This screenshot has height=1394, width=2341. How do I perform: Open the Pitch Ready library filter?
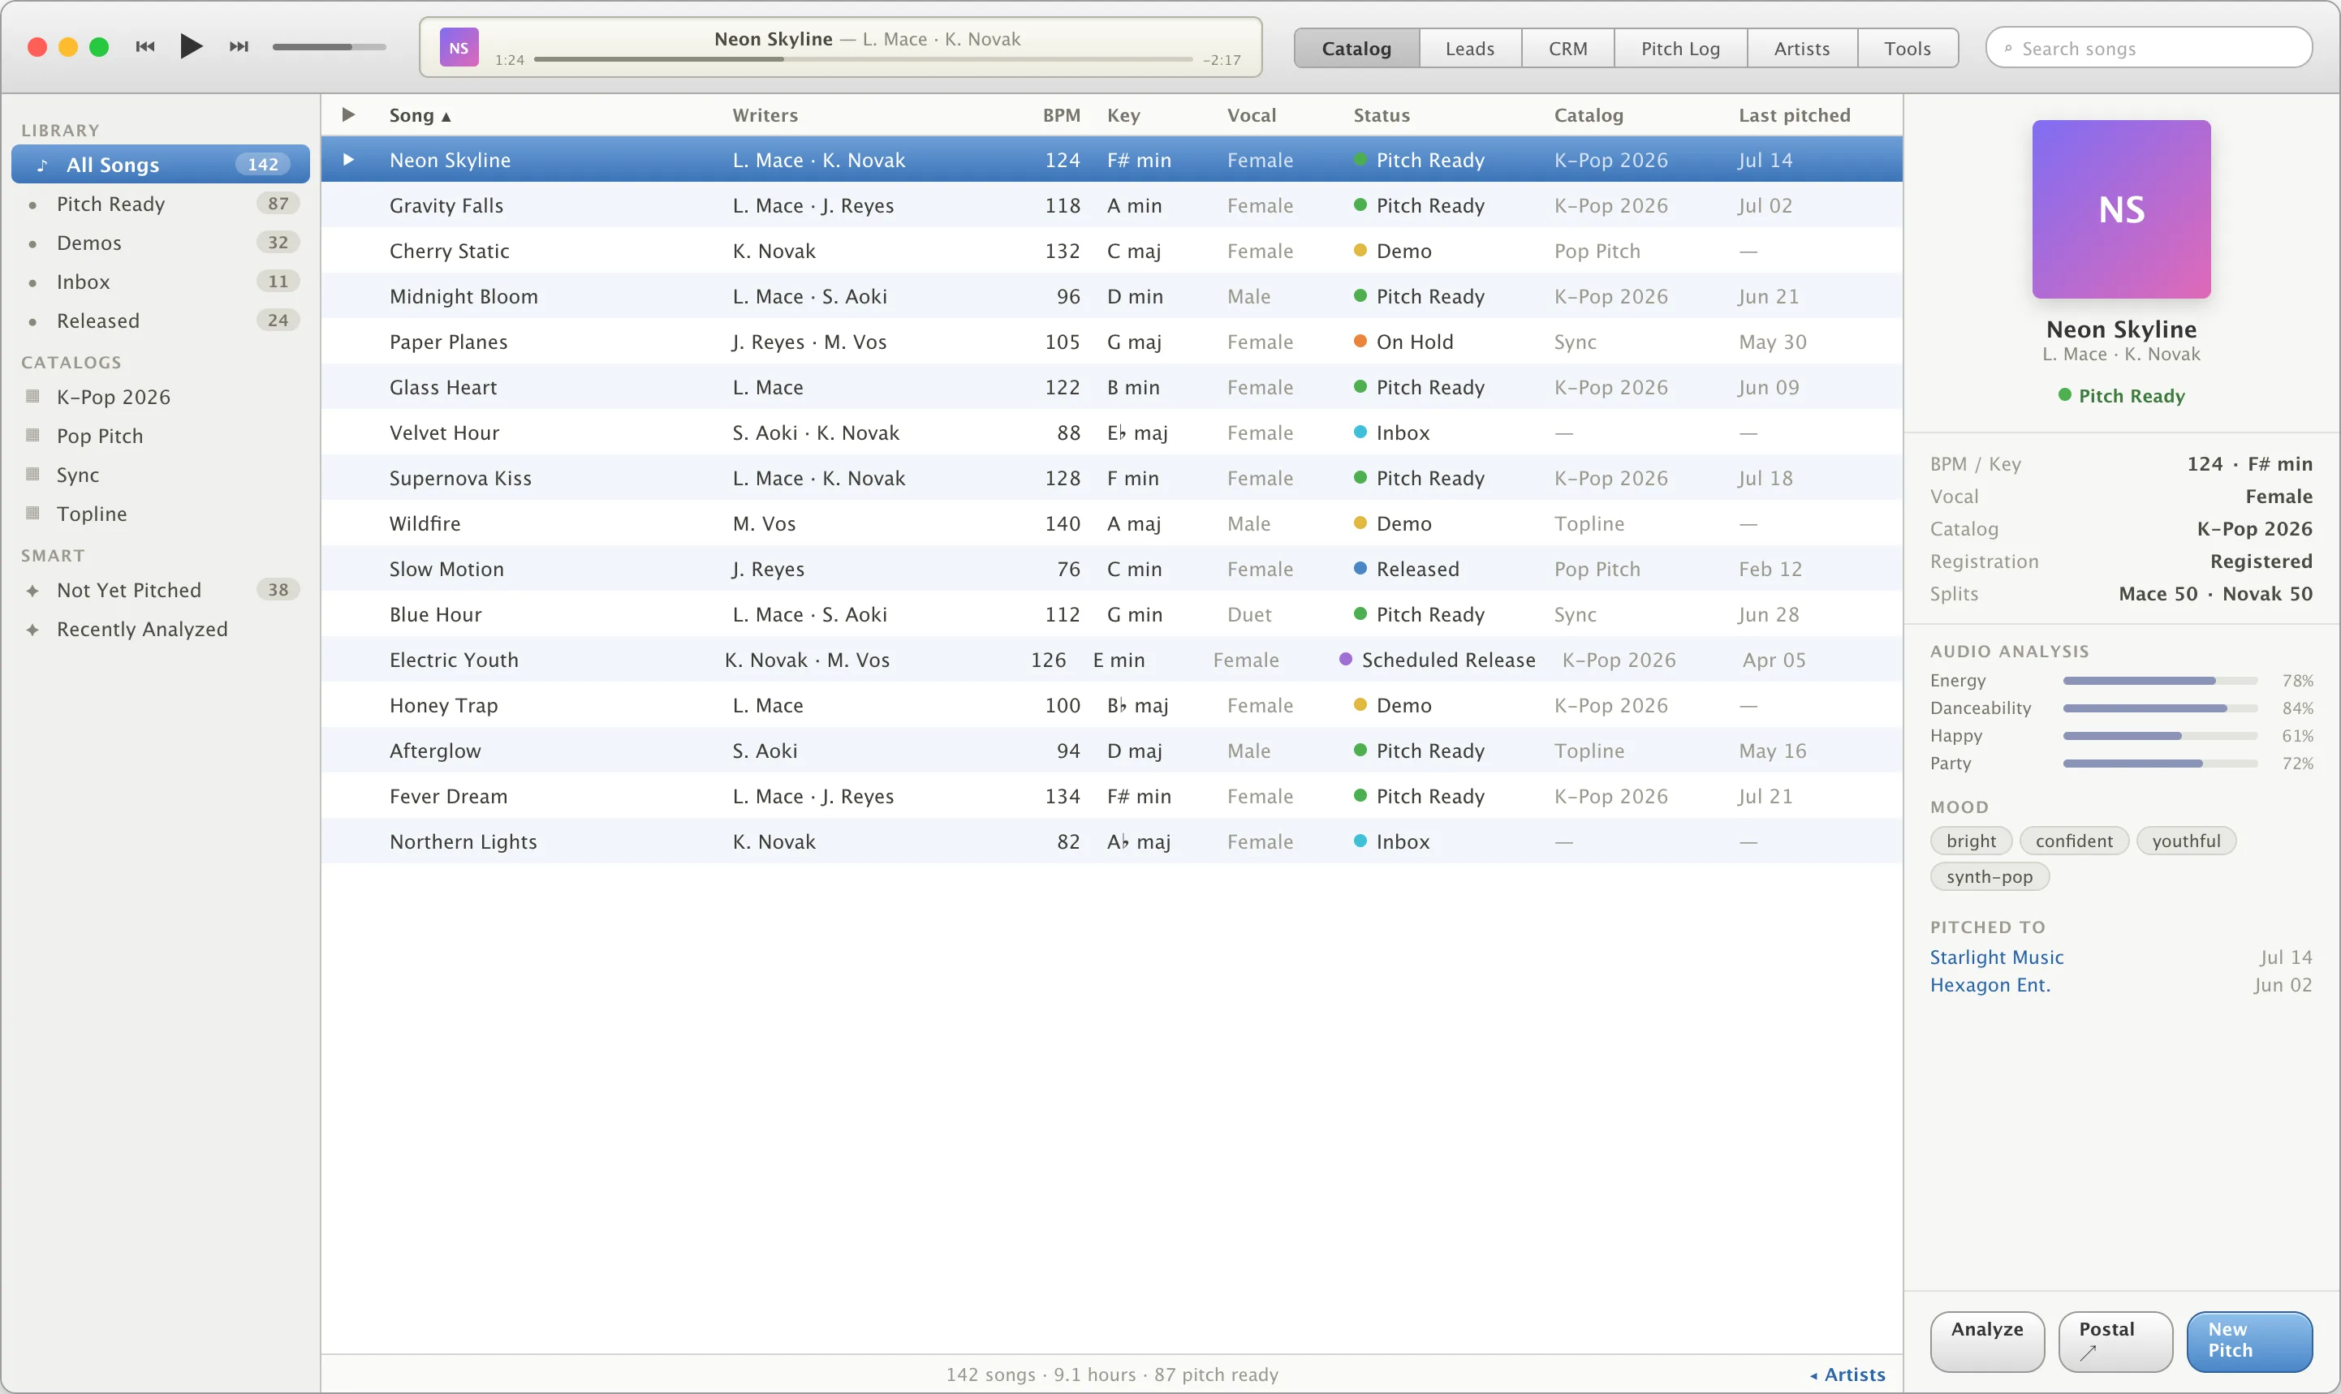point(161,204)
